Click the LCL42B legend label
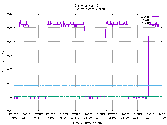Screen dimensions: 167x125 pyautogui.click(x=145, y=23)
